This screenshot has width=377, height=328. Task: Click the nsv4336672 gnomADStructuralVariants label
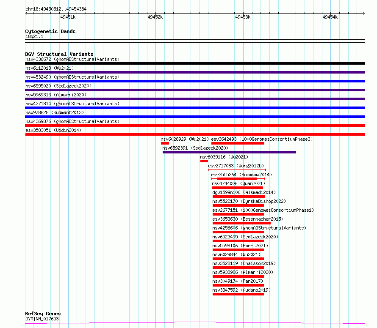72,59
